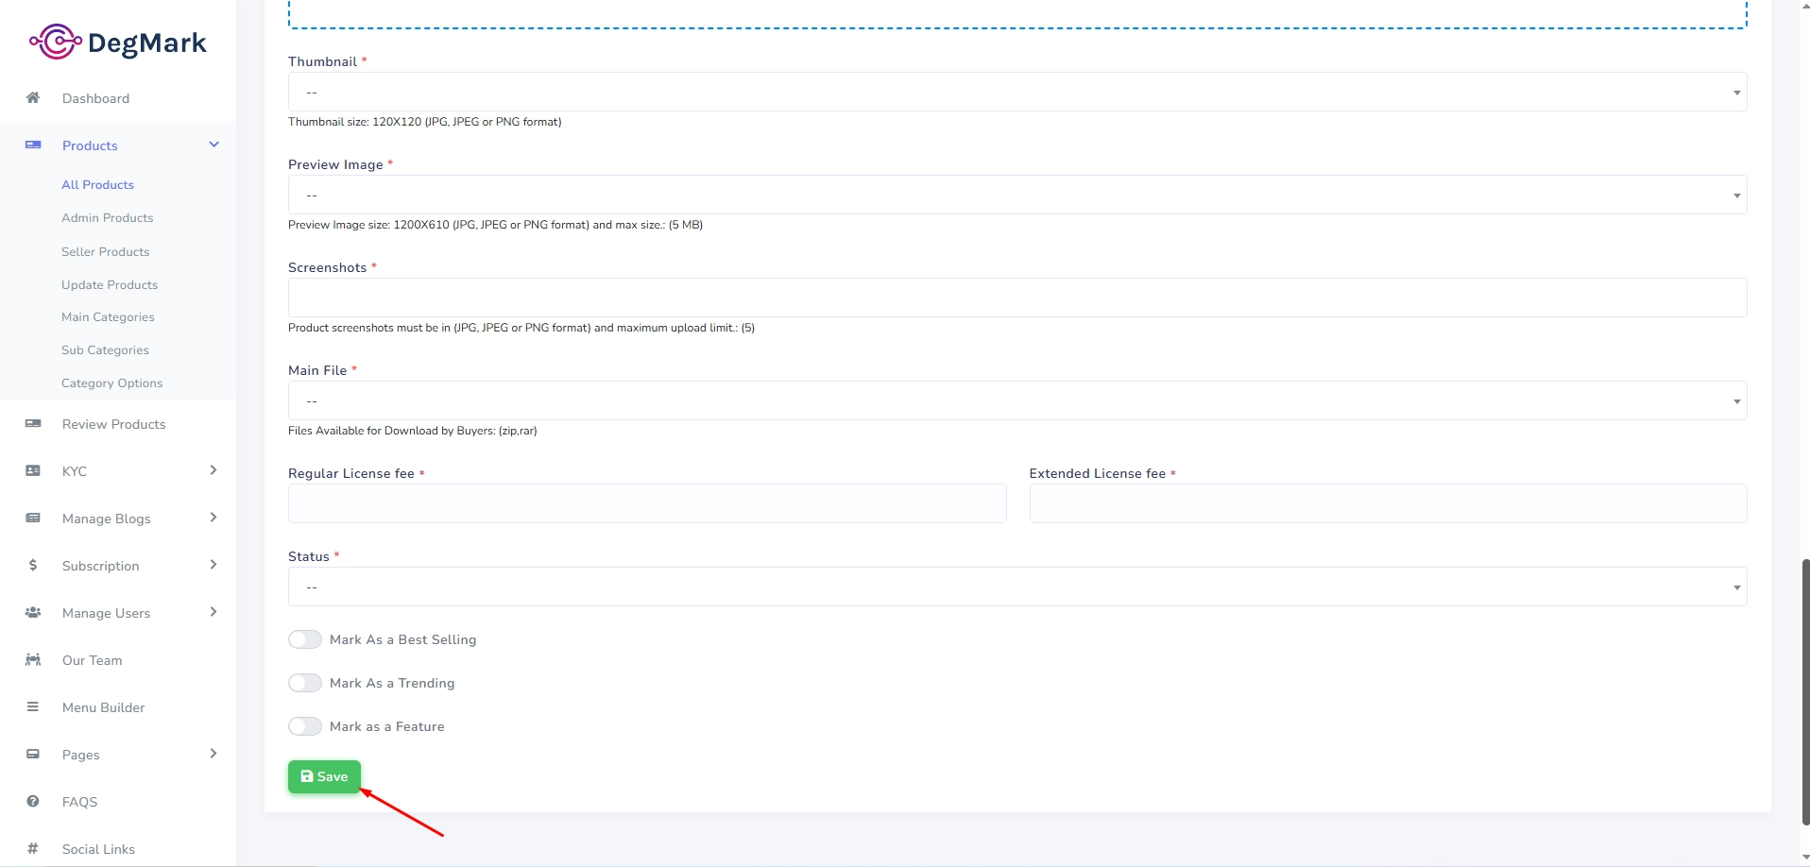Click the Subscription dollar icon
Image resolution: width=1810 pixels, height=867 pixels.
33,566
